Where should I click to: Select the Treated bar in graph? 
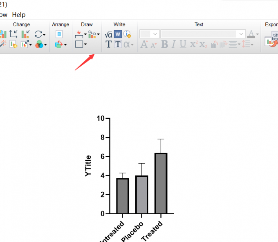[x=161, y=183]
